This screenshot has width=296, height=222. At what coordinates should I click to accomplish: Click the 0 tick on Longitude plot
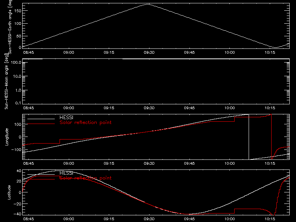(x=20, y=137)
